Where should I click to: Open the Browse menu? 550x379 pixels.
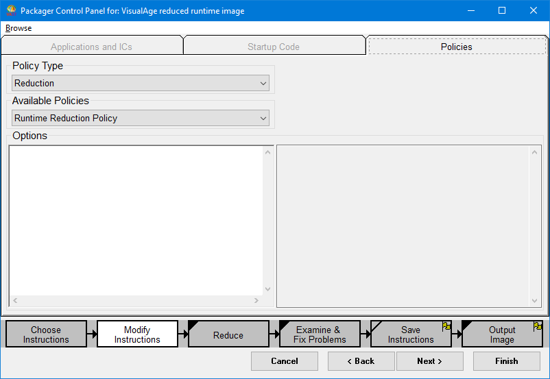click(19, 28)
